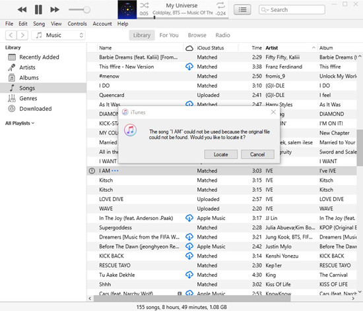
Task: Open the File menu
Action: (9, 24)
